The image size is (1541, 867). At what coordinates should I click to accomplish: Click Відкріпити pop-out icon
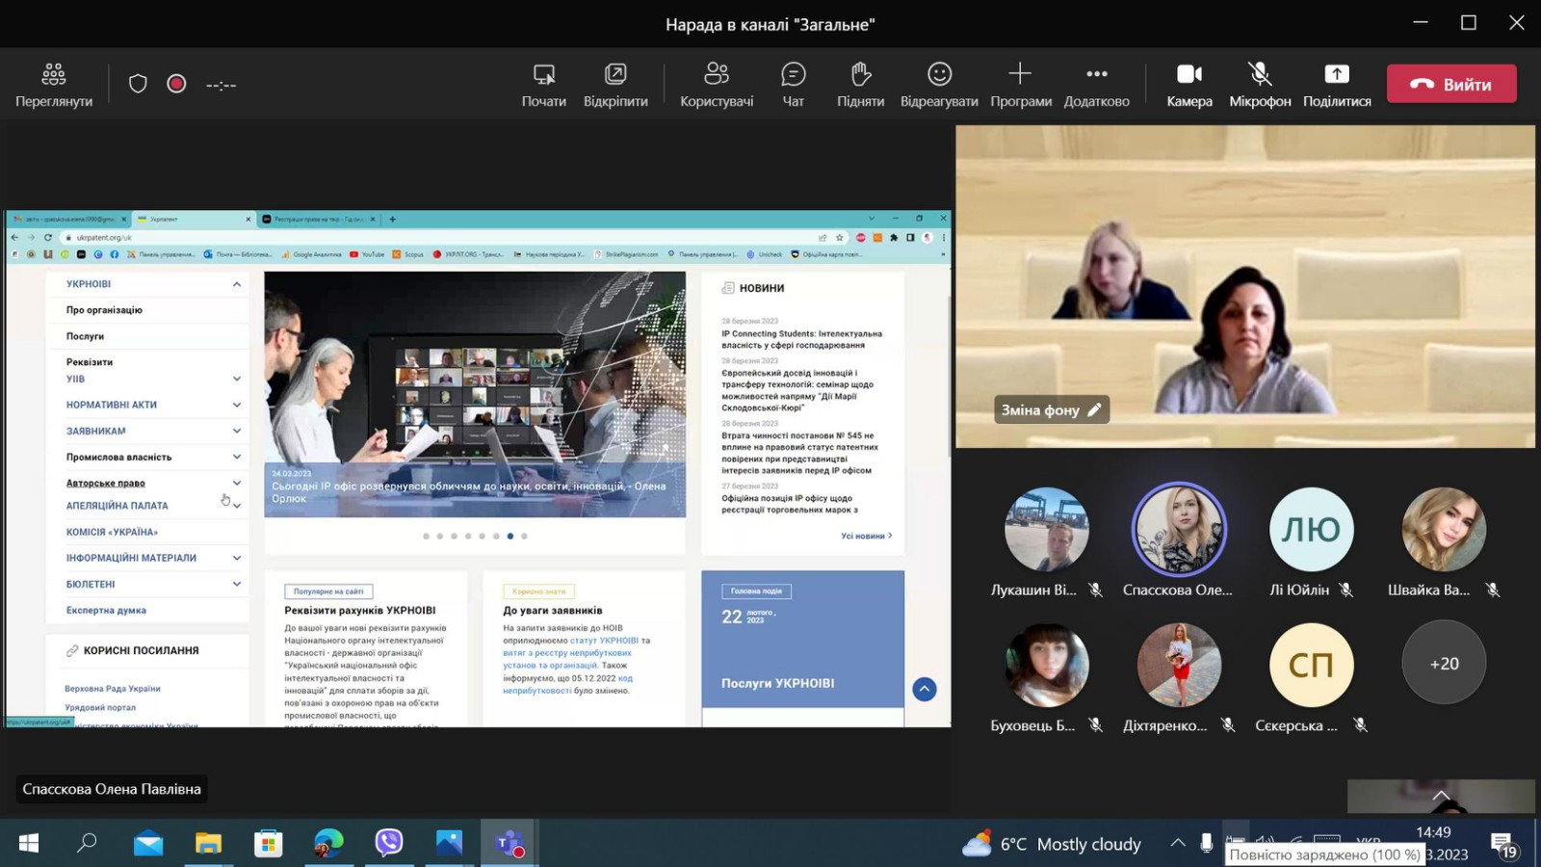tap(615, 75)
